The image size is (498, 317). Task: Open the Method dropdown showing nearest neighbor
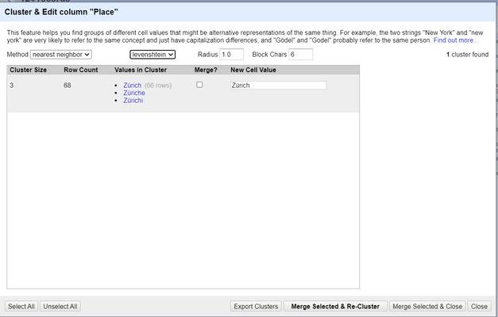tap(61, 55)
